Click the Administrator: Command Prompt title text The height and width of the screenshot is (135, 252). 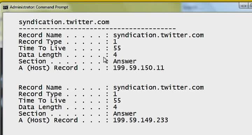coord(39,7)
